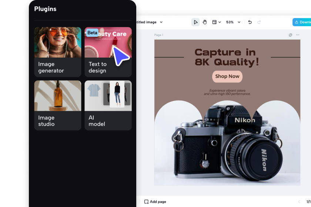Expand the layout tool dropdown arrow
311x207 pixels.
pos(220,22)
